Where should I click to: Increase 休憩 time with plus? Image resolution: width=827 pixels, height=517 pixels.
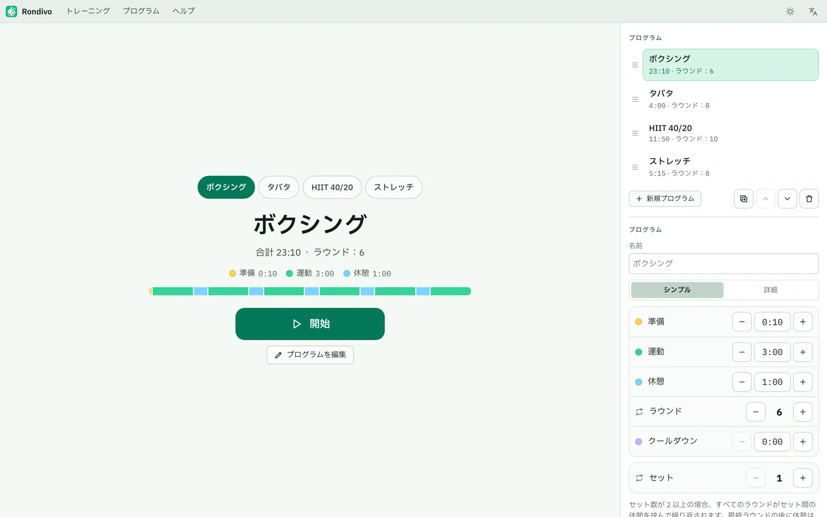click(803, 382)
